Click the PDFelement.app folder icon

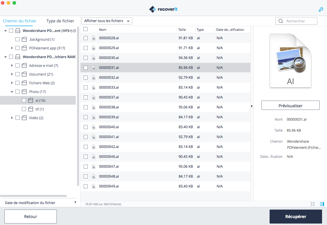[24, 48]
